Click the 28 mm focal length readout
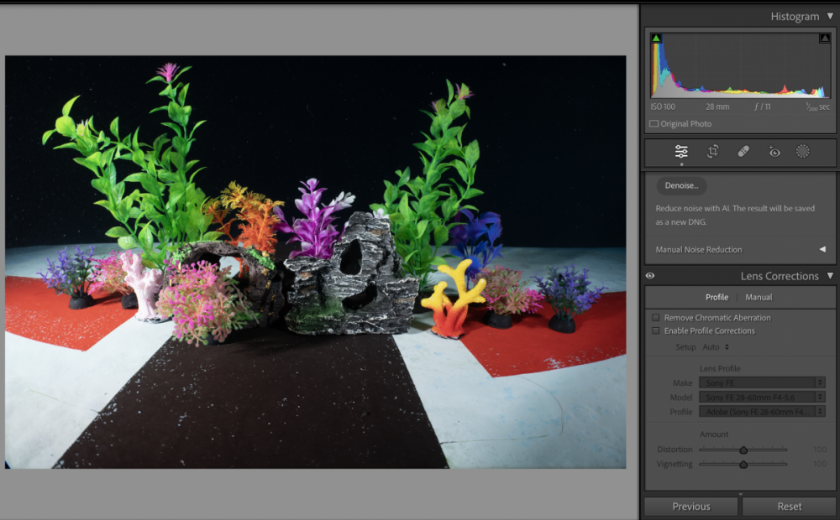Image resolution: width=840 pixels, height=520 pixels. [717, 107]
